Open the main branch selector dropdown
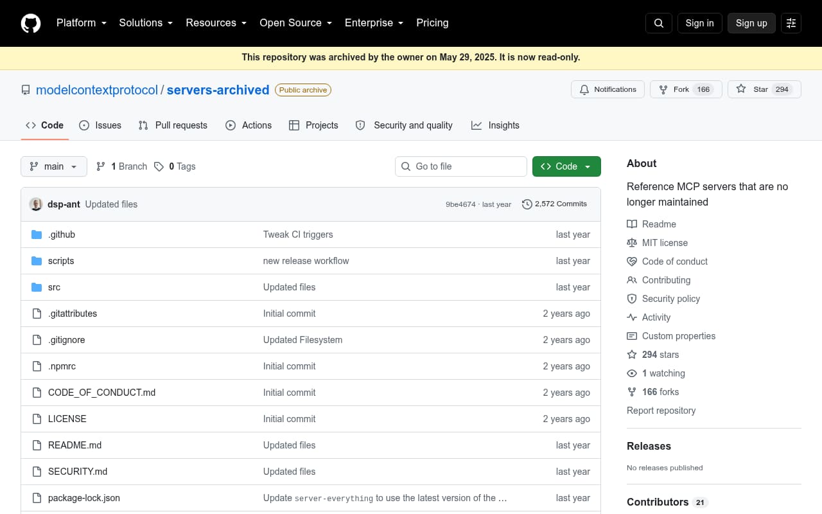 click(54, 166)
